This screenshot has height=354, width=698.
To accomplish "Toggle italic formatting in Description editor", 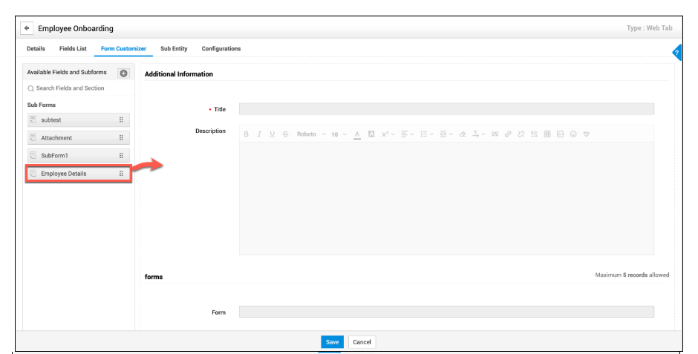I will (259, 134).
